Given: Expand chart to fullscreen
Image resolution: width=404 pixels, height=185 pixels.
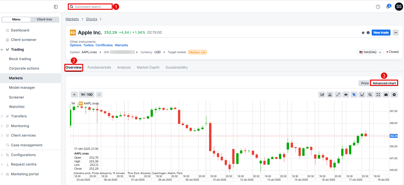Looking at the screenshot, I should coord(378,94).
